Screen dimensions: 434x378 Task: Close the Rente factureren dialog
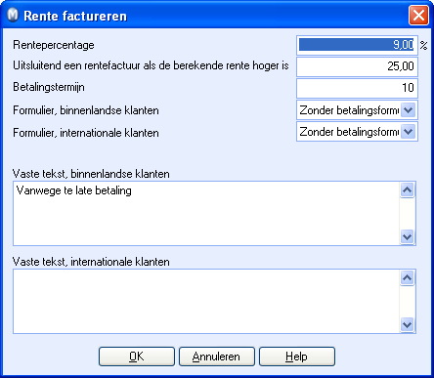pyautogui.click(x=418, y=15)
